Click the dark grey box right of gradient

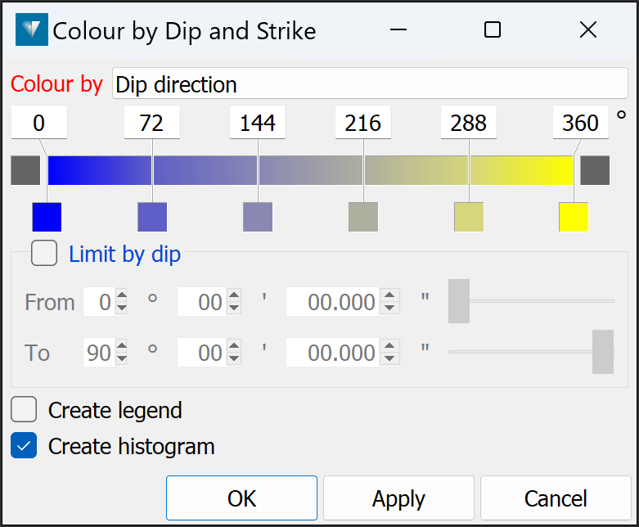pos(595,170)
